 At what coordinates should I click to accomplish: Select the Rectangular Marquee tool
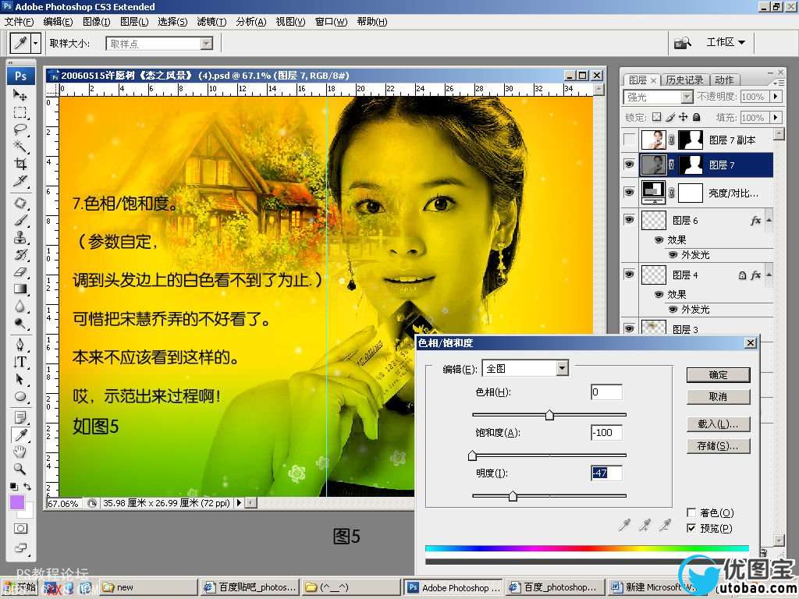coord(20,112)
